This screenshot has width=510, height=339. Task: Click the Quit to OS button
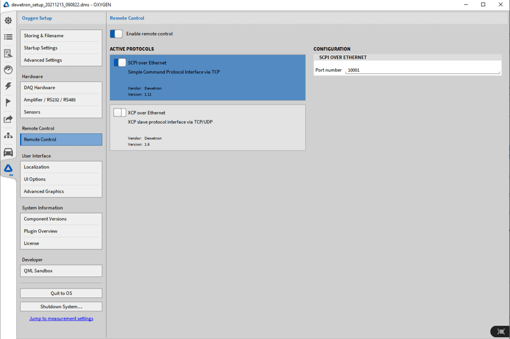(61, 293)
